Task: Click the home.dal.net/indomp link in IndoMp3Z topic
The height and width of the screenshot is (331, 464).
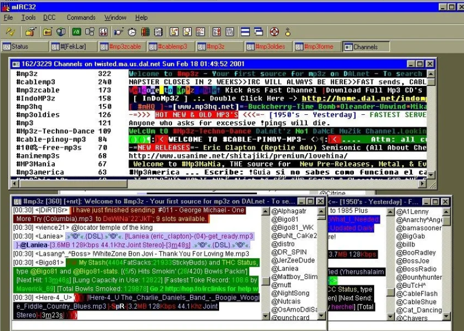Action: [x=364, y=98]
